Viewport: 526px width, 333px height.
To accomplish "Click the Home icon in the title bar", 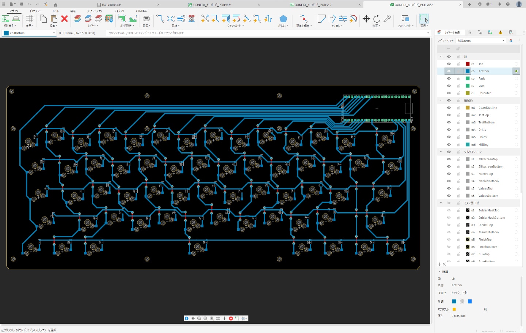I will click(x=56, y=5).
